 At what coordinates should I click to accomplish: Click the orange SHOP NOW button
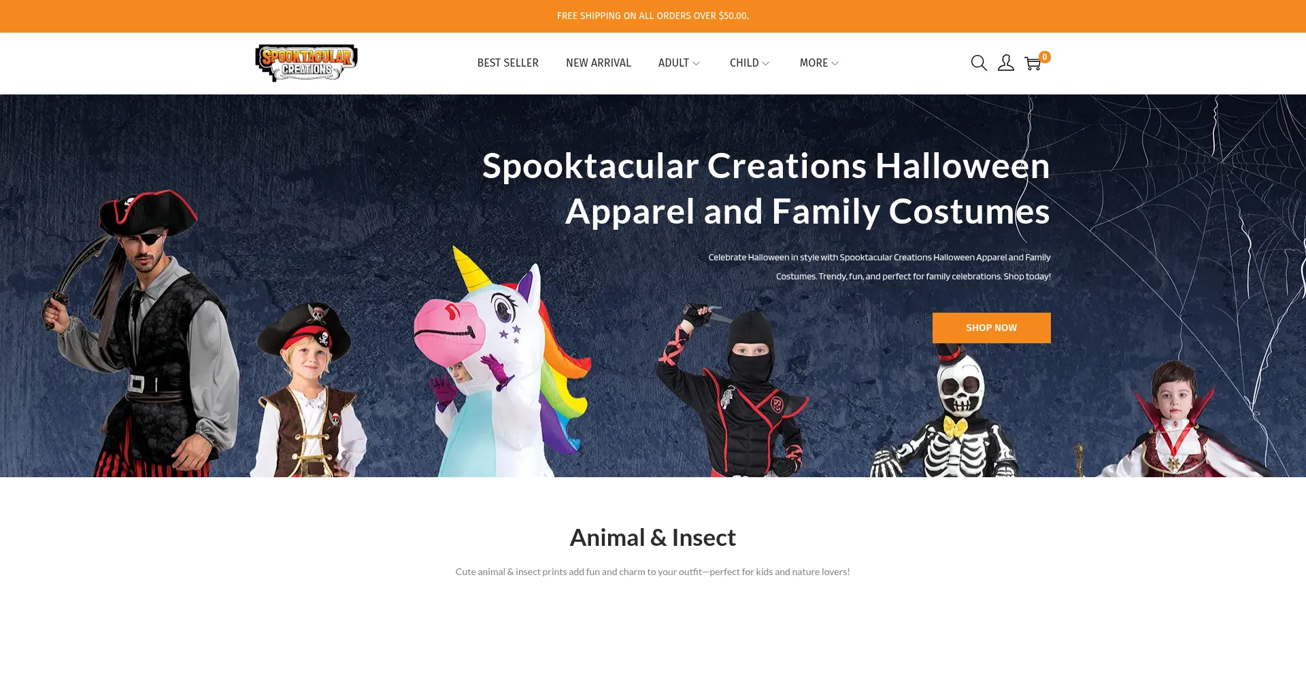pyautogui.click(x=991, y=328)
